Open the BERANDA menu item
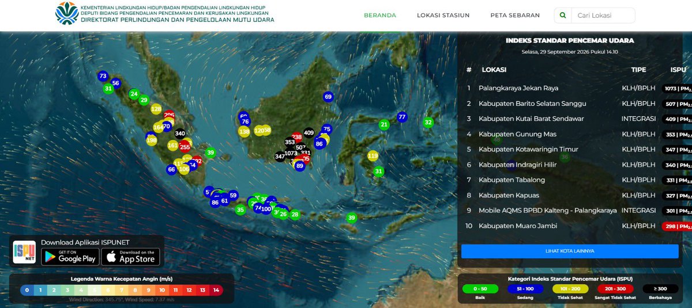 point(380,16)
